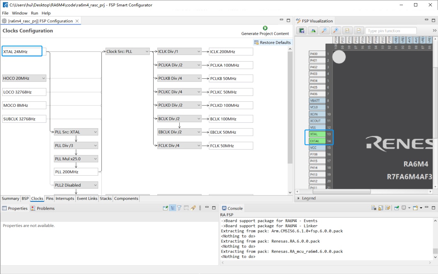Open the PLL Div /3 dropdown

click(76, 145)
